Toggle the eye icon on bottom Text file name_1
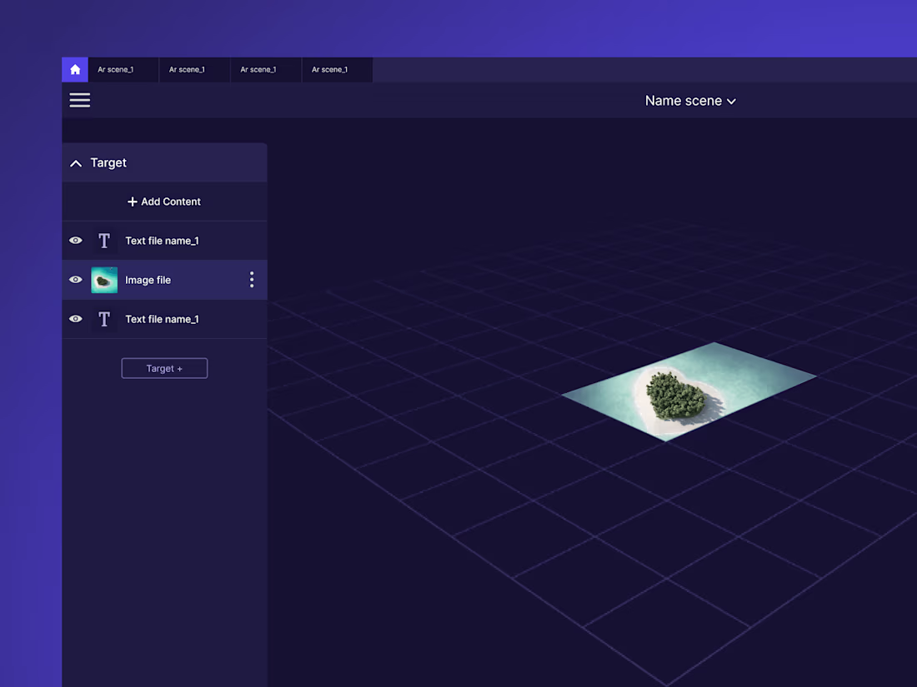This screenshot has height=687, width=917. pyautogui.click(x=75, y=319)
